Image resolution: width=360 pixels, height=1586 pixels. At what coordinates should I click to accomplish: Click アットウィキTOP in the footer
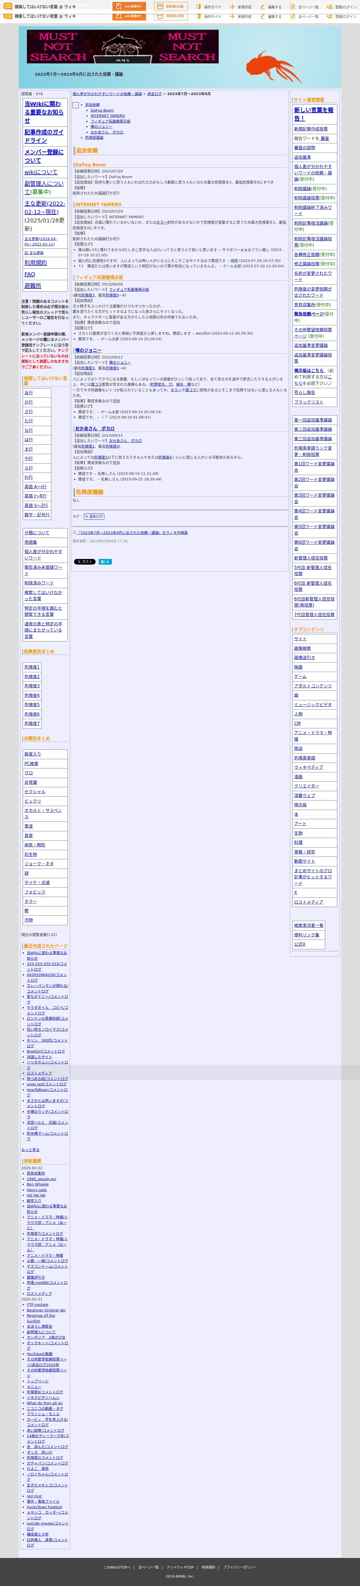click(180, 1567)
